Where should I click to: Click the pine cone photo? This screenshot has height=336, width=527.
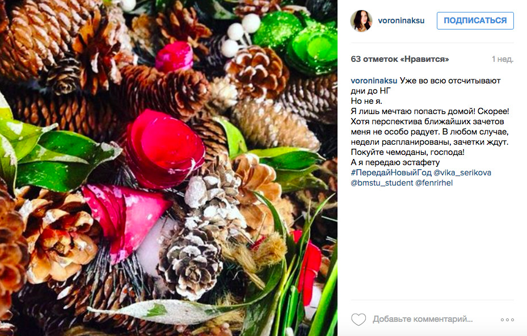click(168, 168)
